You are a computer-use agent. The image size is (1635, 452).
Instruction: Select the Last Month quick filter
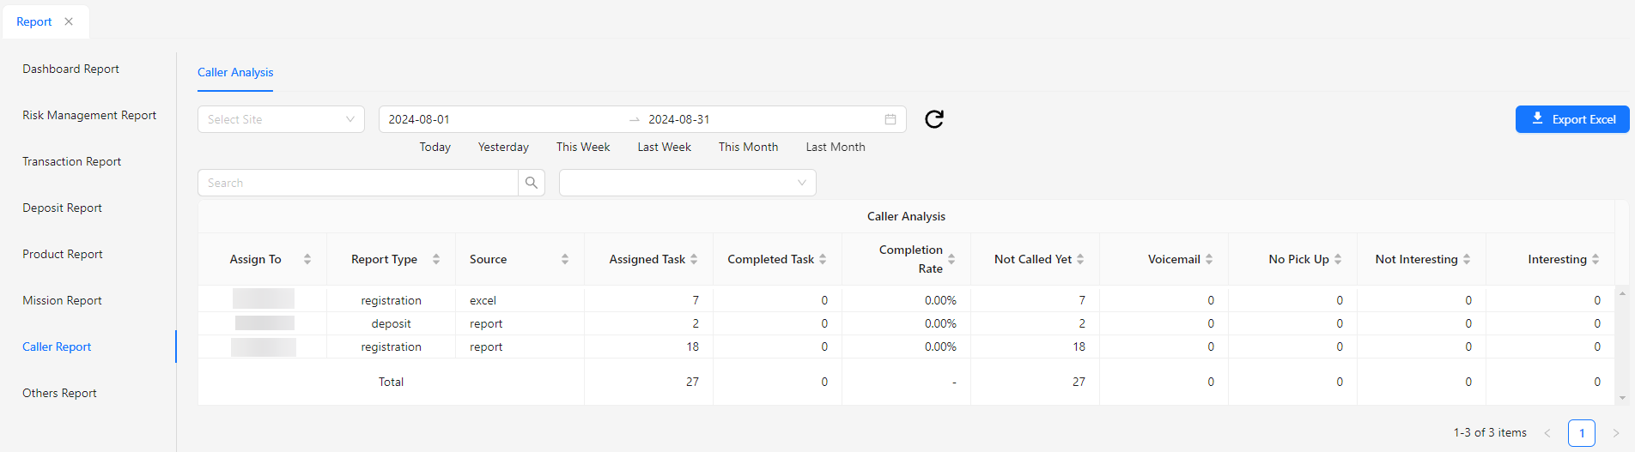[x=835, y=147]
